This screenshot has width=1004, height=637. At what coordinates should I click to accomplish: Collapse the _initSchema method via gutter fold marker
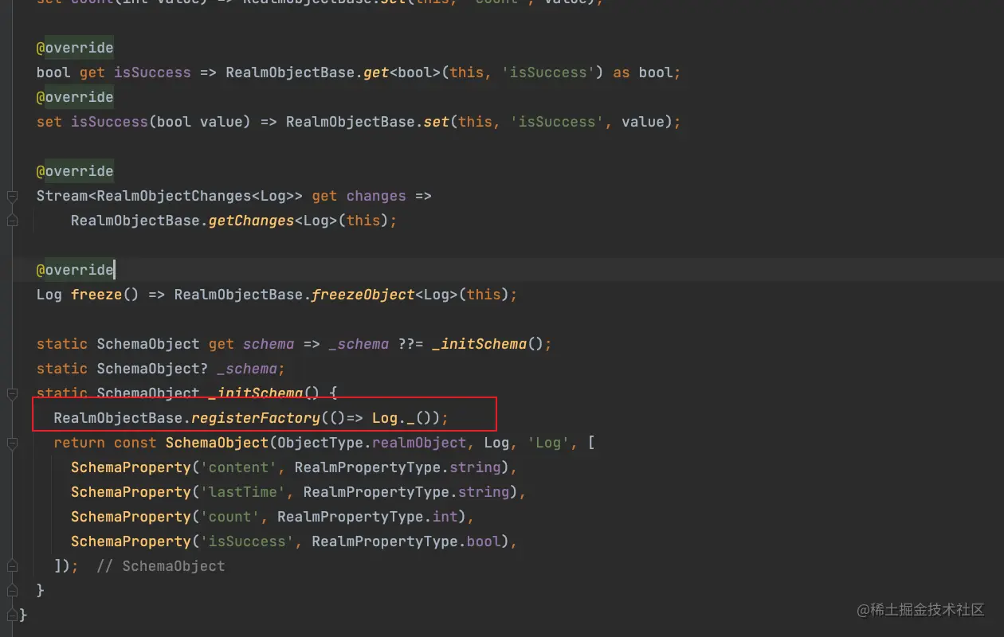pos(12,393)
